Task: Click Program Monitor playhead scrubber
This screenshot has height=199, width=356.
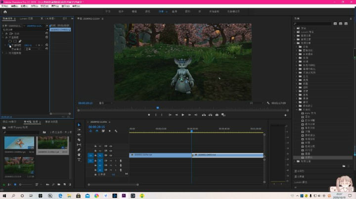Action: [158, 108]
